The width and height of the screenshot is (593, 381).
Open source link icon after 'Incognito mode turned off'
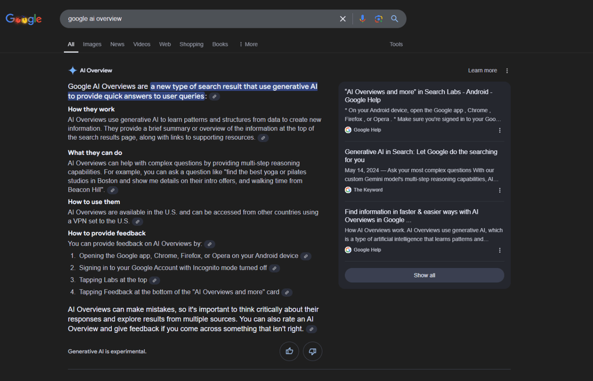point(274,268)
